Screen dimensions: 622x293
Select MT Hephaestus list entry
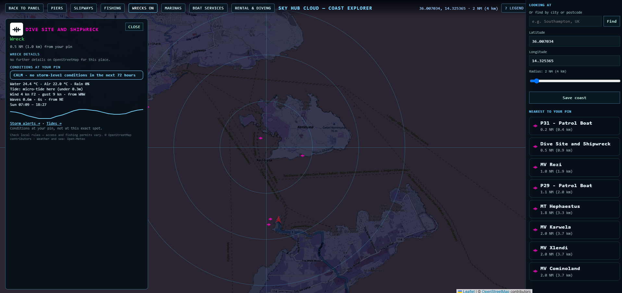click(574, 209)
